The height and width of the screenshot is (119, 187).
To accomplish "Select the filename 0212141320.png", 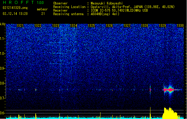I will coord(15,8).
